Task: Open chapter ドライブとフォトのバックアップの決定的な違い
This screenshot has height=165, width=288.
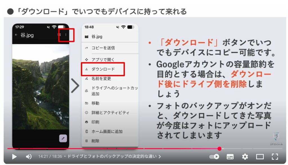Action: (x=114, y=156)
